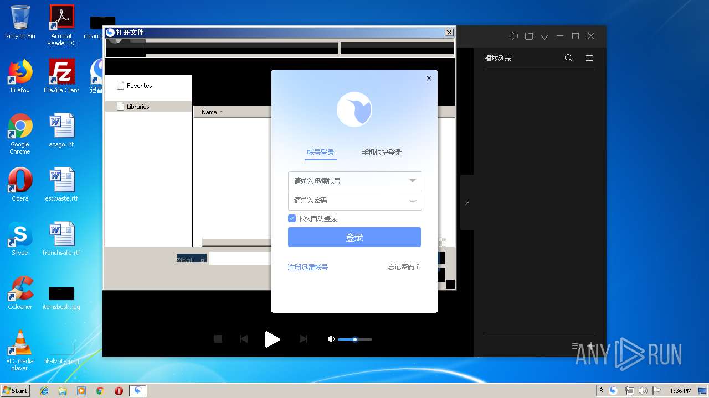
Task: Sort by Name column header
Action: (x=209, y=112)
